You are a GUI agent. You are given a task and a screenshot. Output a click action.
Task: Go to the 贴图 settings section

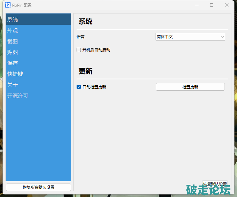tap(13, 52)
